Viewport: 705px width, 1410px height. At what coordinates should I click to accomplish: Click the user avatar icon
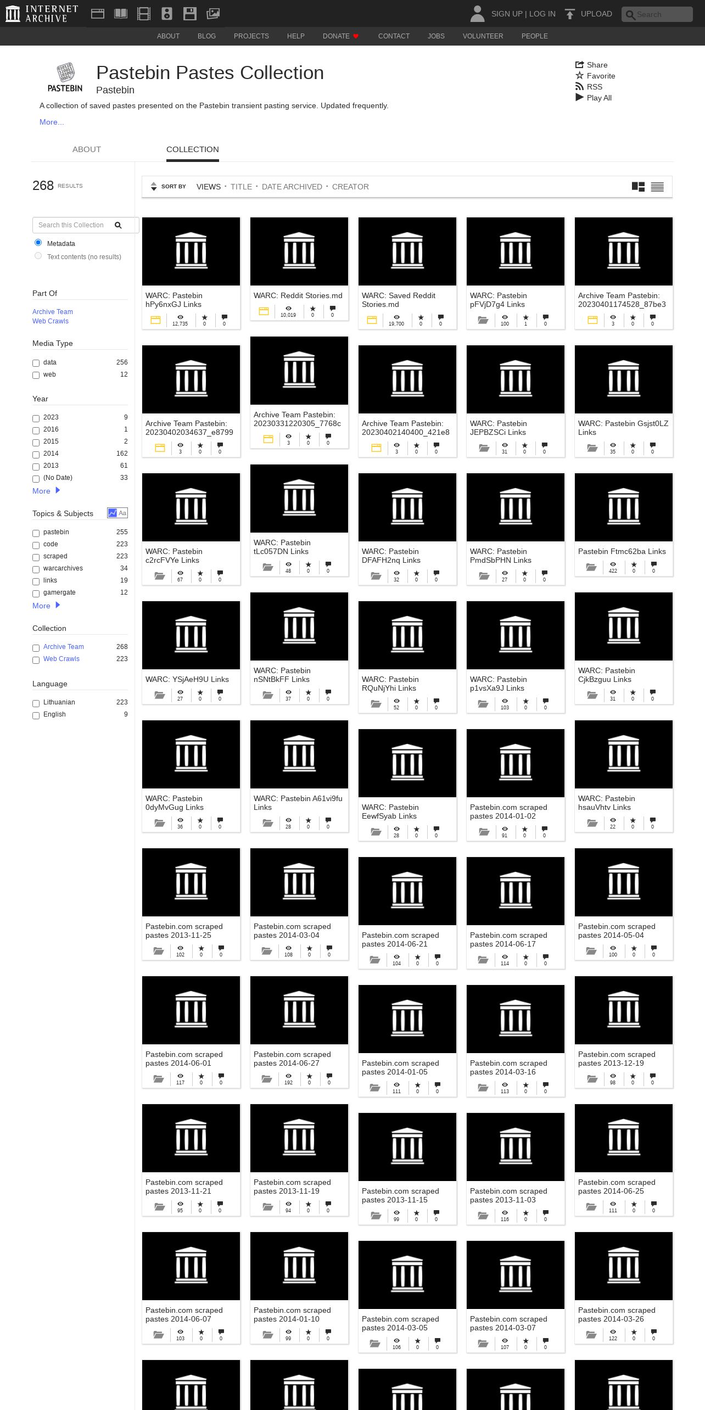pyautogui.click(x=478, y=14)
